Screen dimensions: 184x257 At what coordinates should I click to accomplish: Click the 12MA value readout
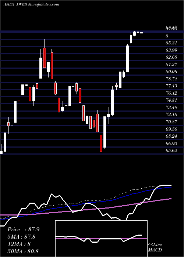19,244
